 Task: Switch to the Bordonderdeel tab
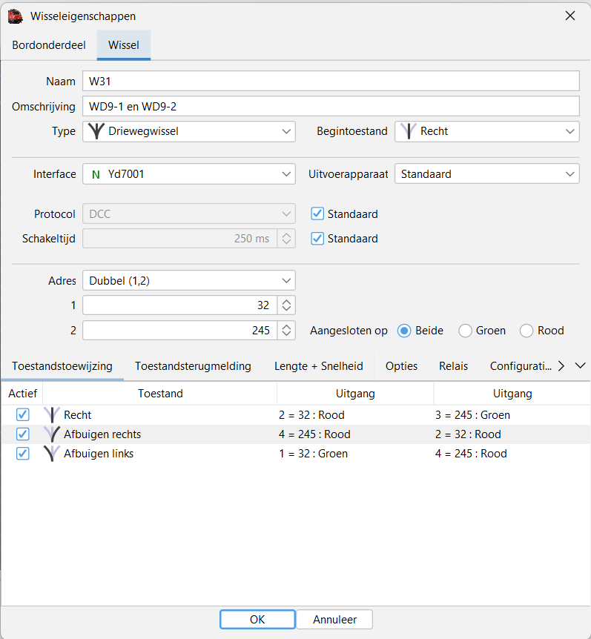[x=49, y=45]
